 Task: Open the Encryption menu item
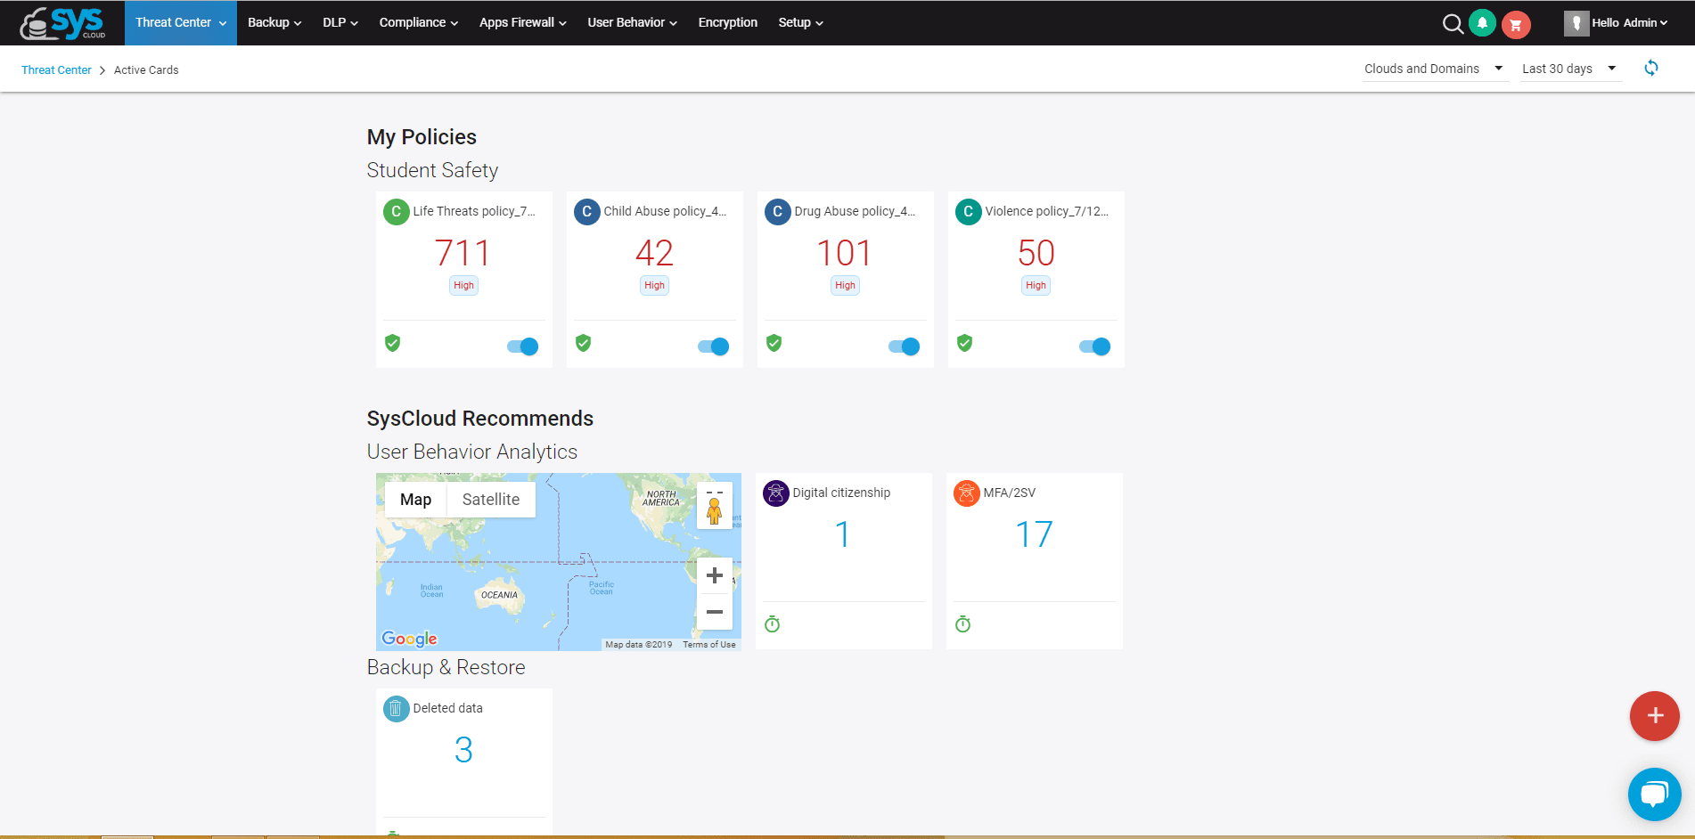[x=727, y=22]
